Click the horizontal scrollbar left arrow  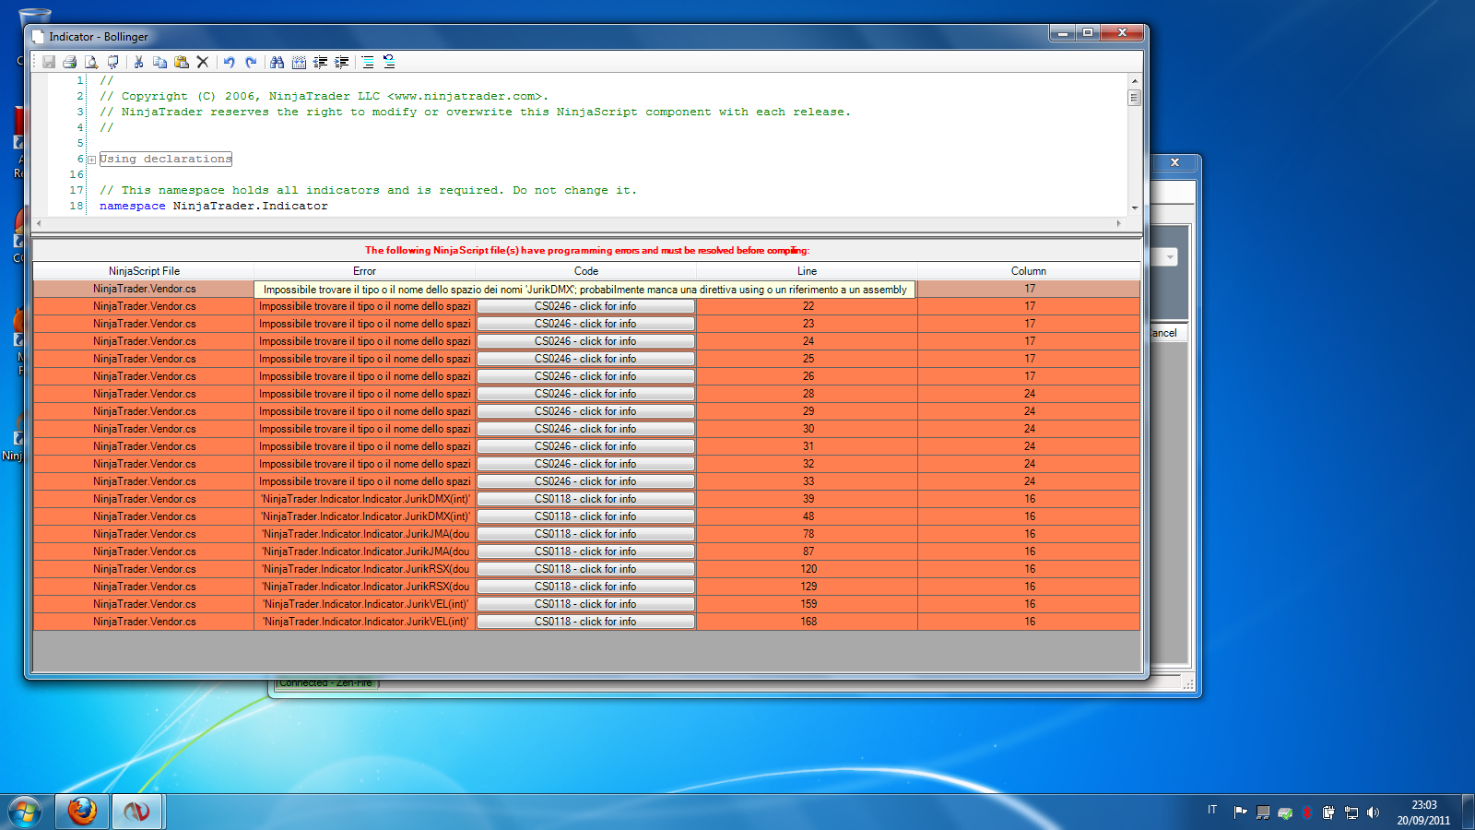(39, 223)
